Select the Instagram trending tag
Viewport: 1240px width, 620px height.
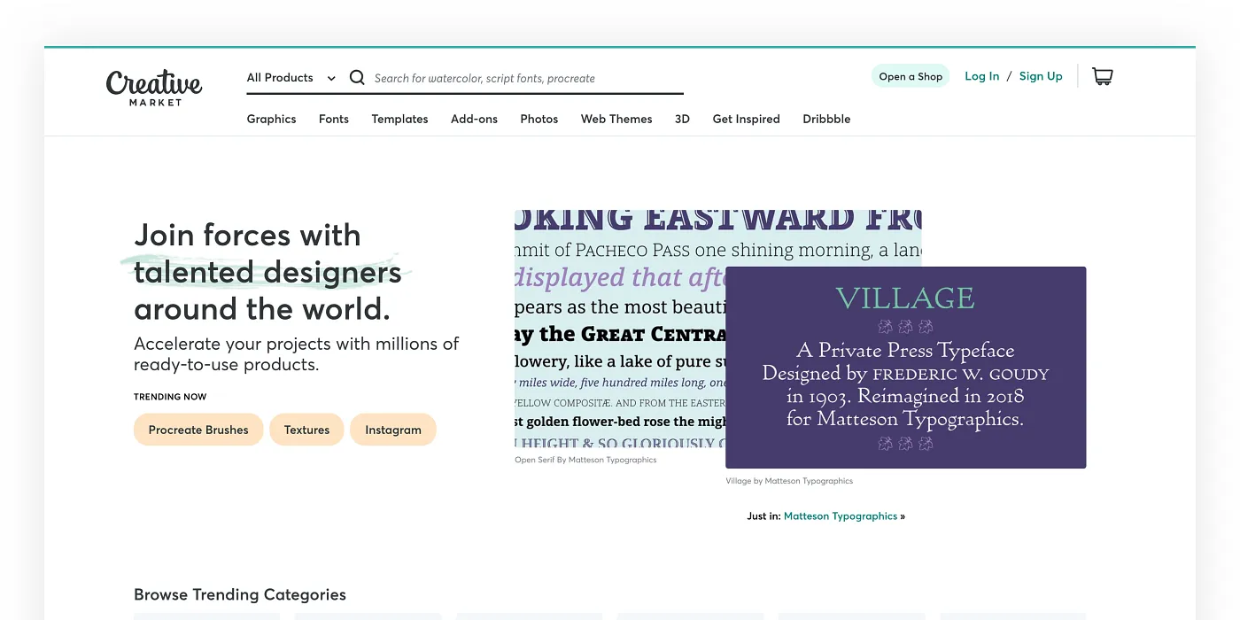click(x=393, y=430)
